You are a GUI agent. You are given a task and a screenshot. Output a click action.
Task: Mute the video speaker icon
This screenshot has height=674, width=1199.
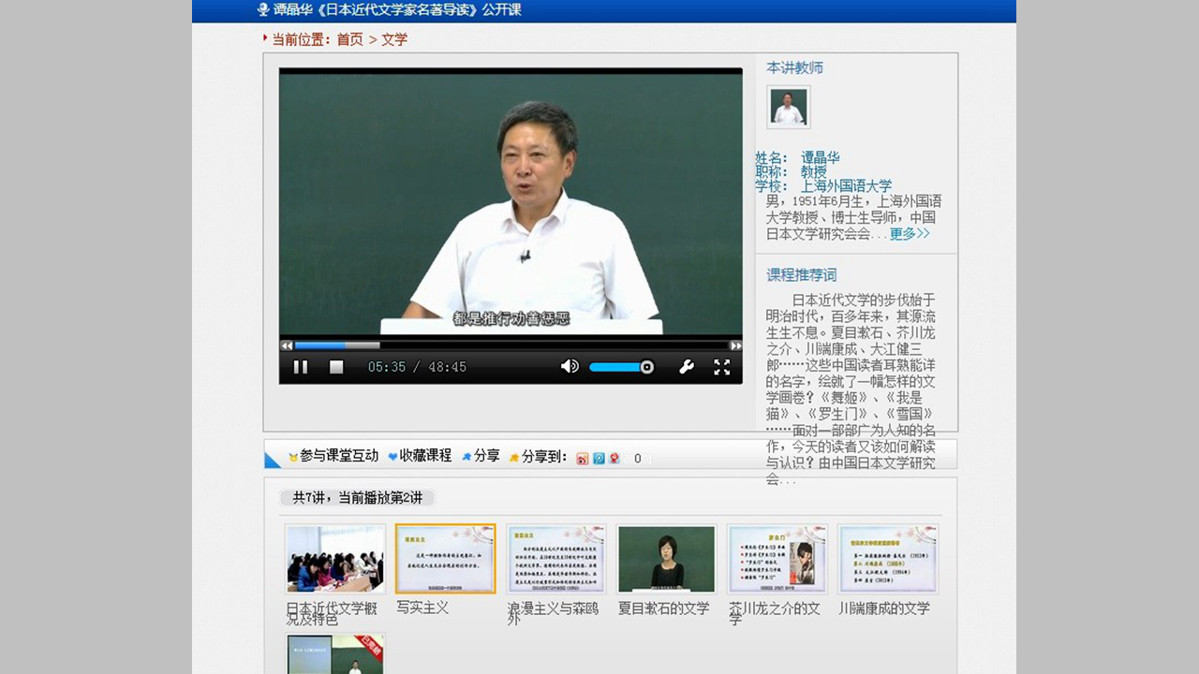[570, 367]
